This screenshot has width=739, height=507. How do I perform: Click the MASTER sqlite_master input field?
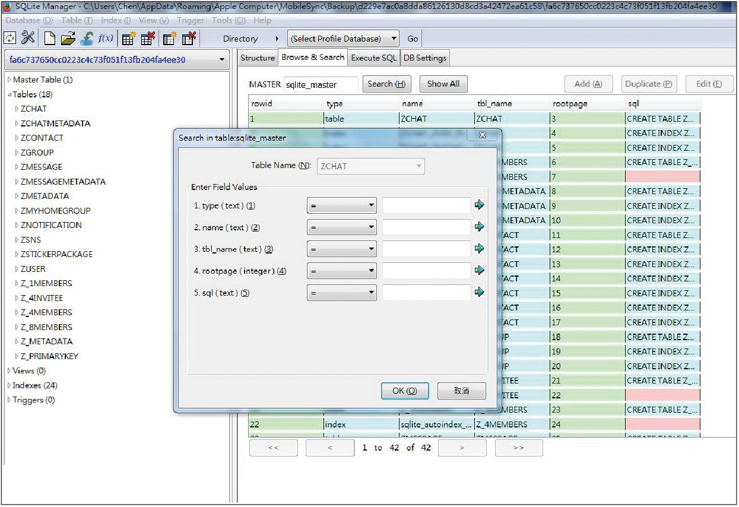(x=321, y=84)
